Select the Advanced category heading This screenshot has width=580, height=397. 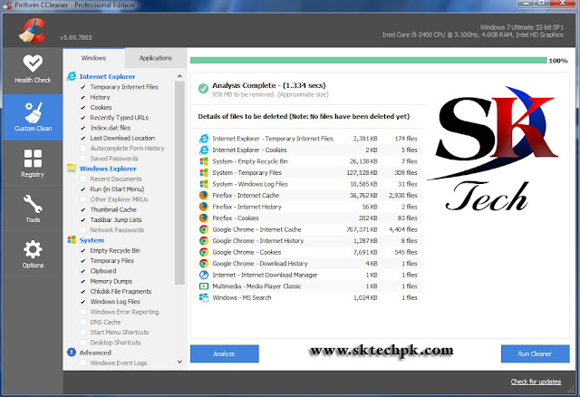click(95, 353)
